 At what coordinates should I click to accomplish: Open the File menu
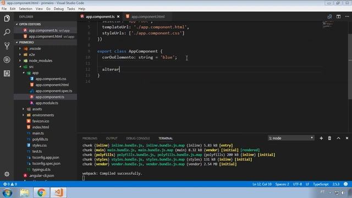pyautogui.click(x=4, y=9)
